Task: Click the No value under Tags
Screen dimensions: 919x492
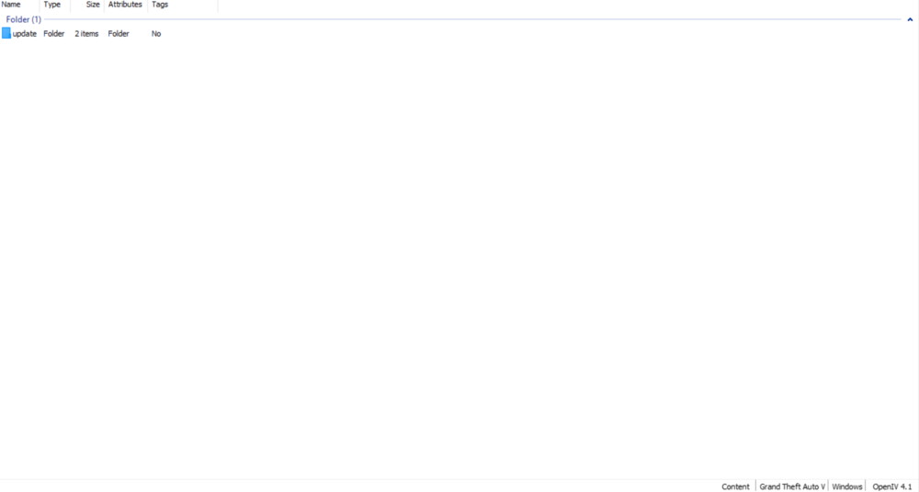Action: pyautogui.click(x=156, y=34)
